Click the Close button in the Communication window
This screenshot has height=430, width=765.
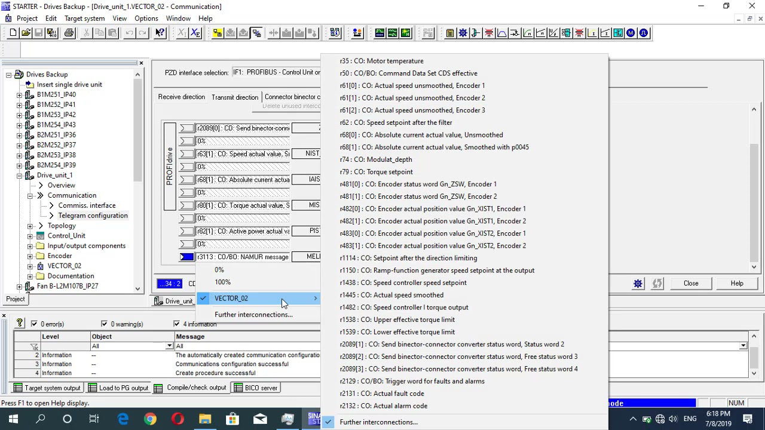pyautogui.click(x=691, y=284)
